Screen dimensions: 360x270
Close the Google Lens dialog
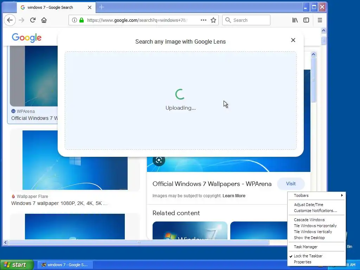pos(293,40)
